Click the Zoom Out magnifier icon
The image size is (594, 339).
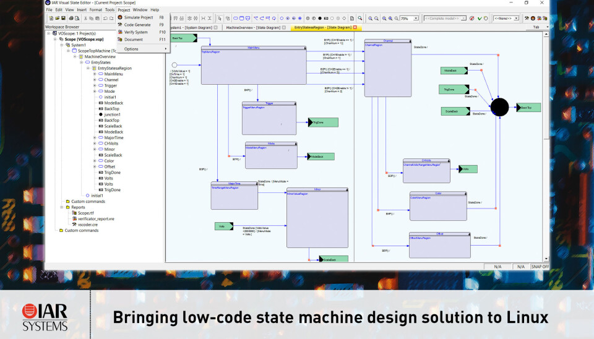coord(376,18)
